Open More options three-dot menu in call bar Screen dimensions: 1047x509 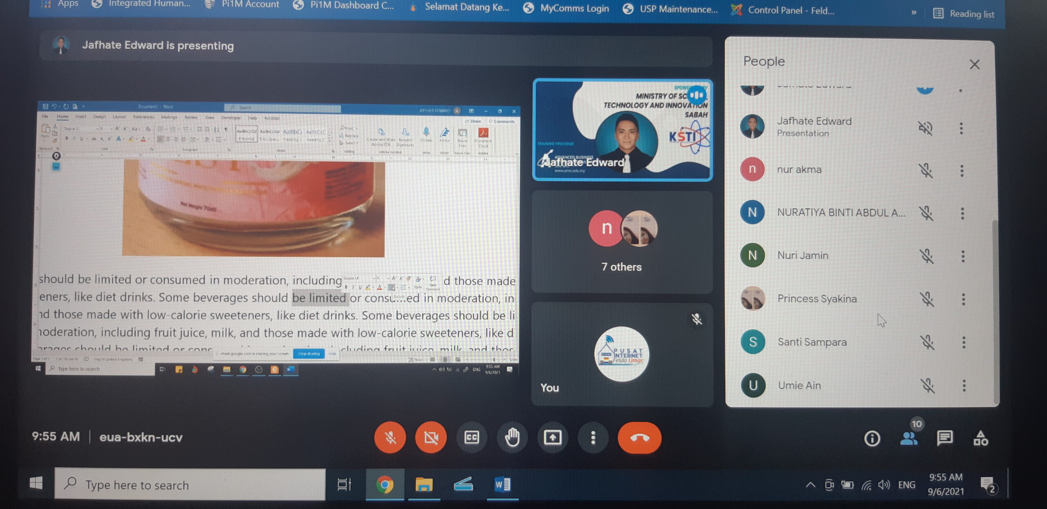coord(593,437)
